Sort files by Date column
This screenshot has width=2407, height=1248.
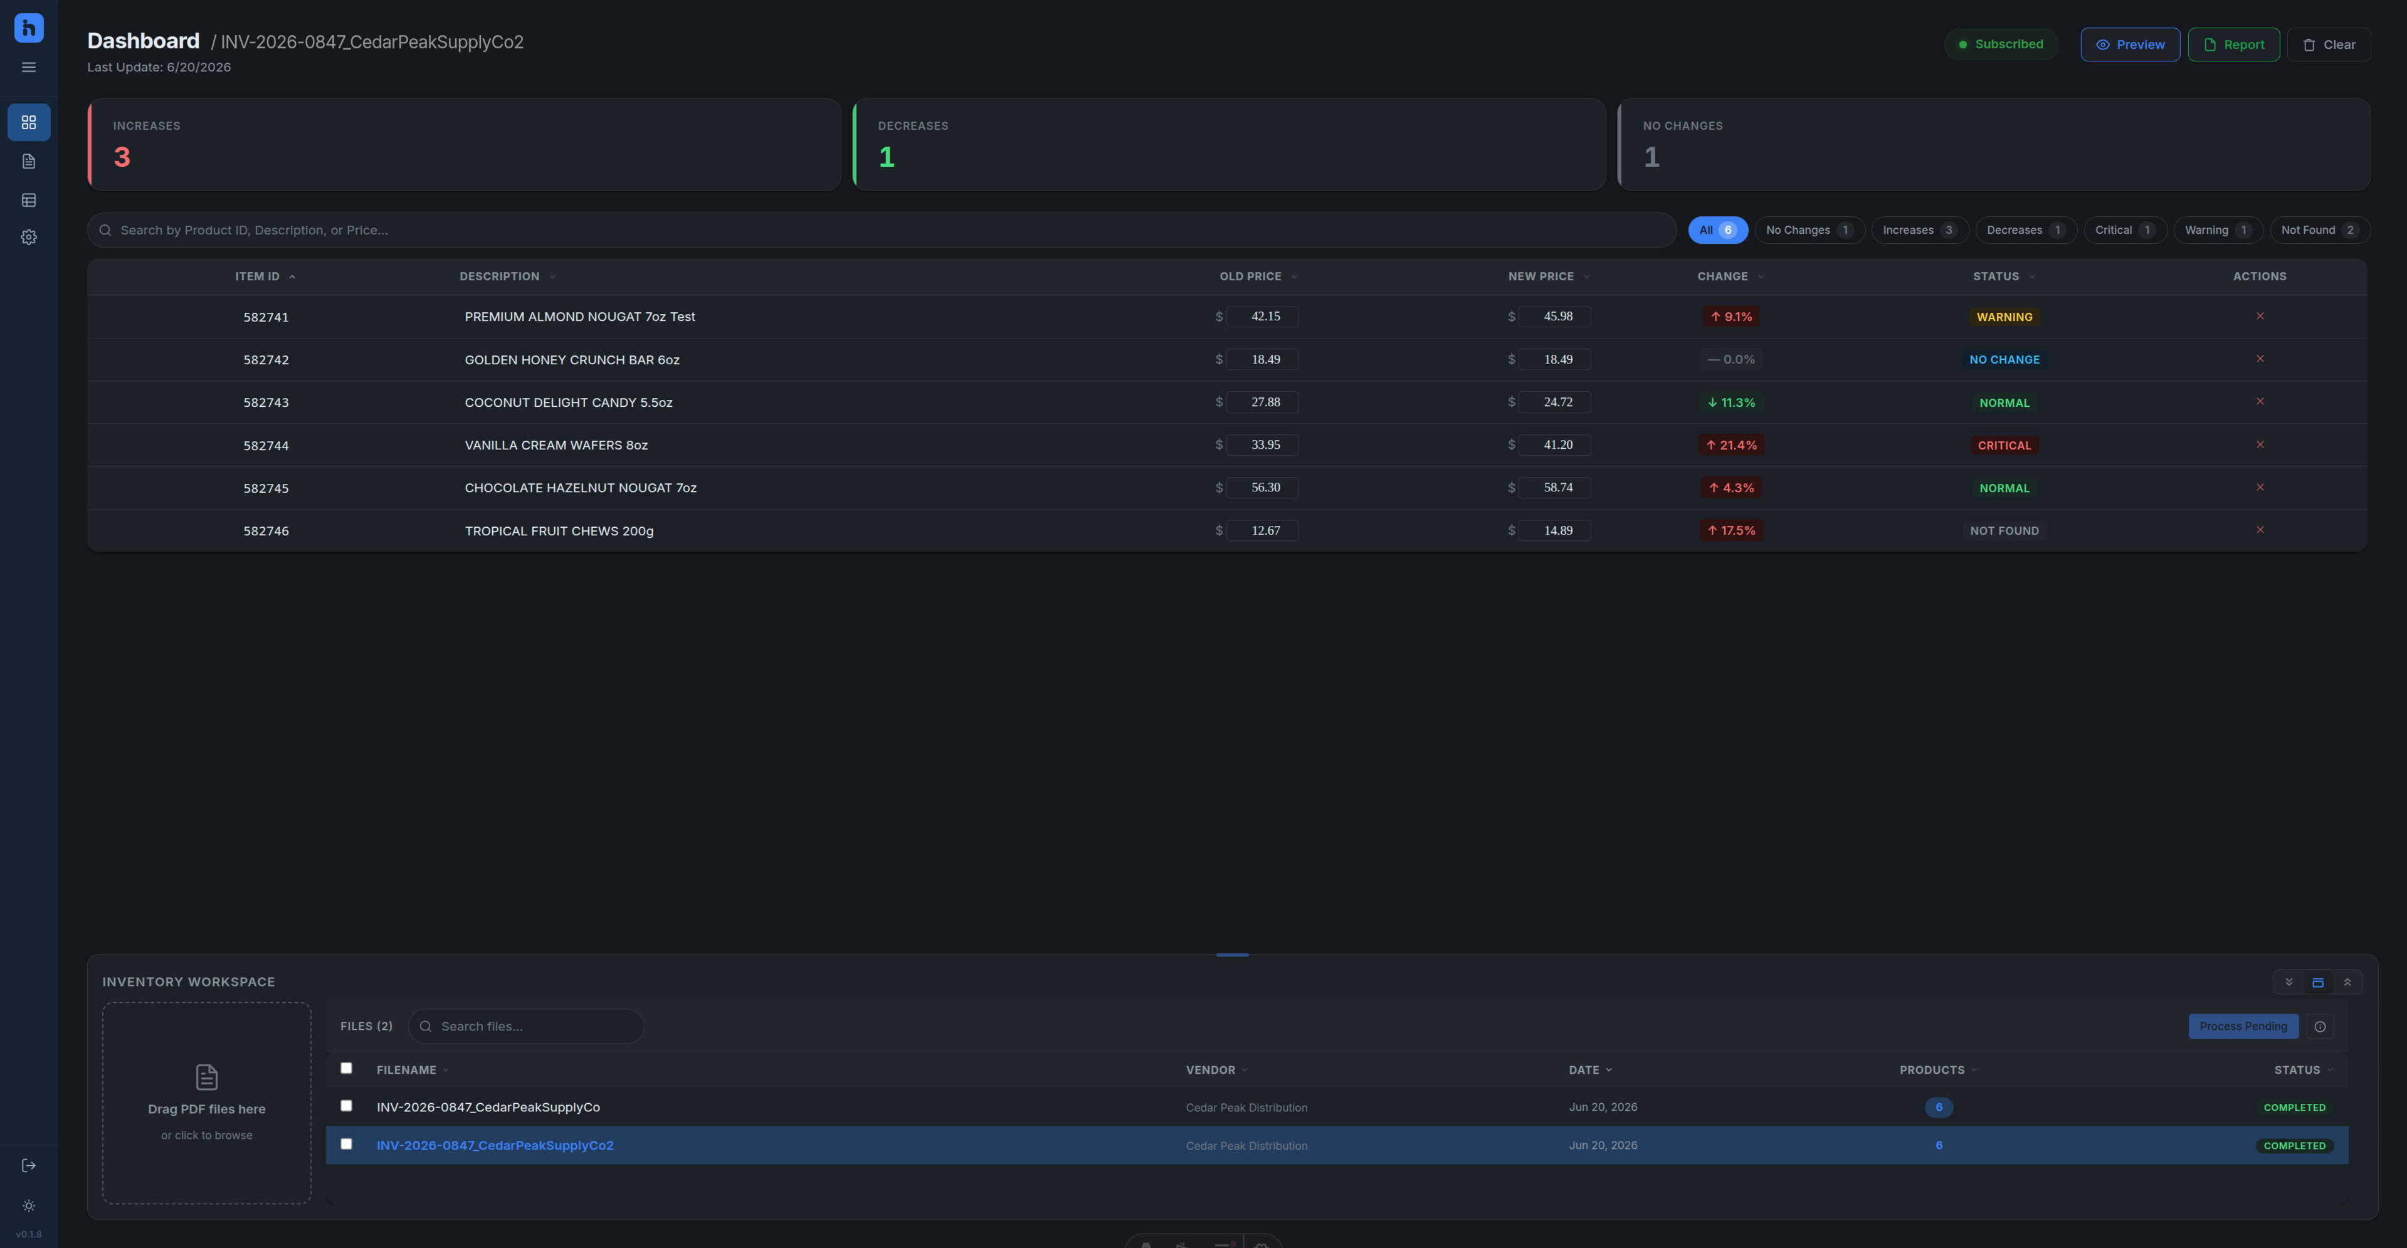[1590, 1069]
